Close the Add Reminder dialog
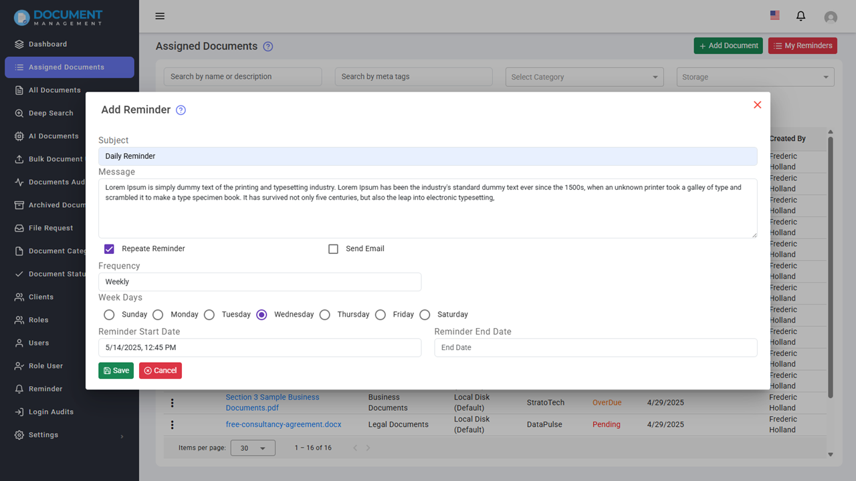Viewport: 856px width, 481px height. (757, 105)
